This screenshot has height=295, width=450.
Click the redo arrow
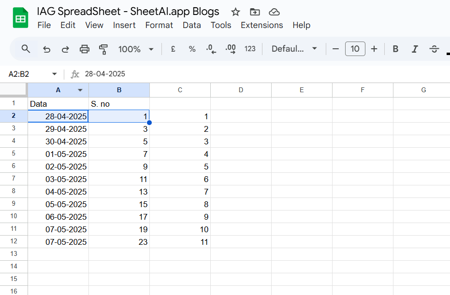(x=65, y=49)
